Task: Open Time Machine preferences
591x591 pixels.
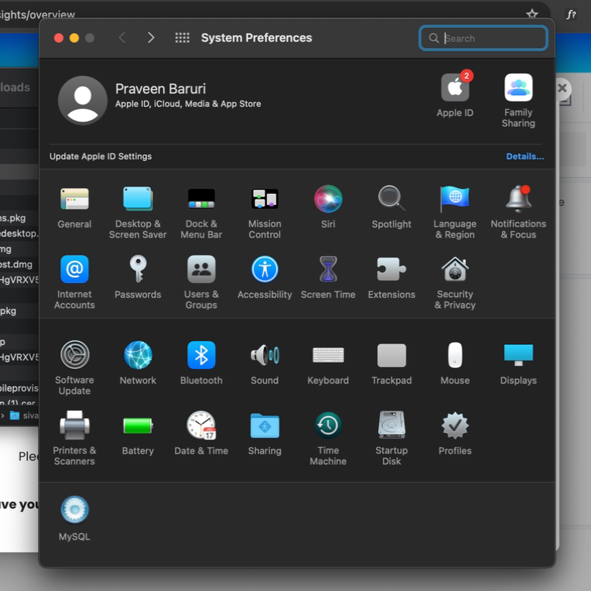Action: [x=328, y=439]
